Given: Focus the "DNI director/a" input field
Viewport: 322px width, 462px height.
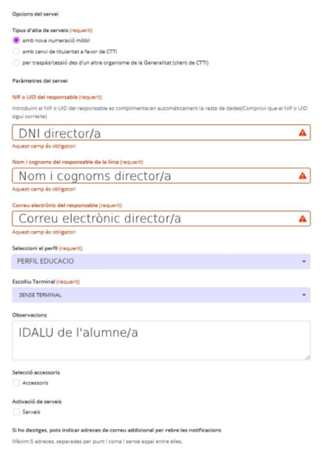Looking at the screenshot, I should coord(151,133).
